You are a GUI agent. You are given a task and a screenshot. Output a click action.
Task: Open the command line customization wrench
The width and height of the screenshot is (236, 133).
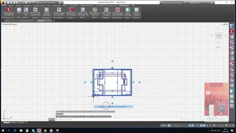(x=53, y=119)
